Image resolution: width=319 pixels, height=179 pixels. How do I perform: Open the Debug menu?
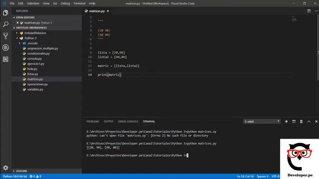(65, 3)
